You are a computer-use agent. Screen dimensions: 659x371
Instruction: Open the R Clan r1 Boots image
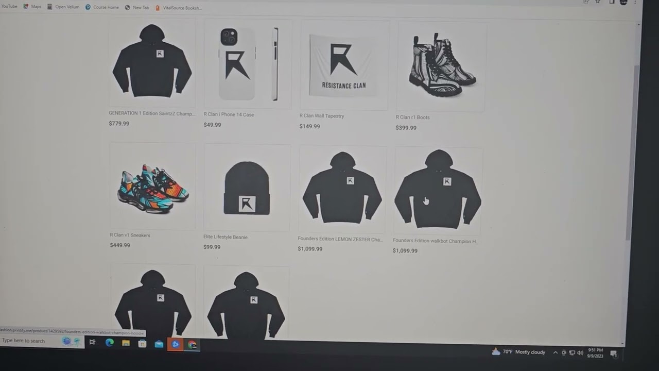tap(442, 66)
